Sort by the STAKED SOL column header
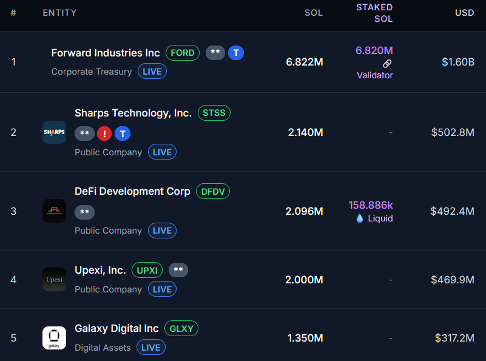The width and height of the screenshot is (486, 361). [x=374, y=13]
